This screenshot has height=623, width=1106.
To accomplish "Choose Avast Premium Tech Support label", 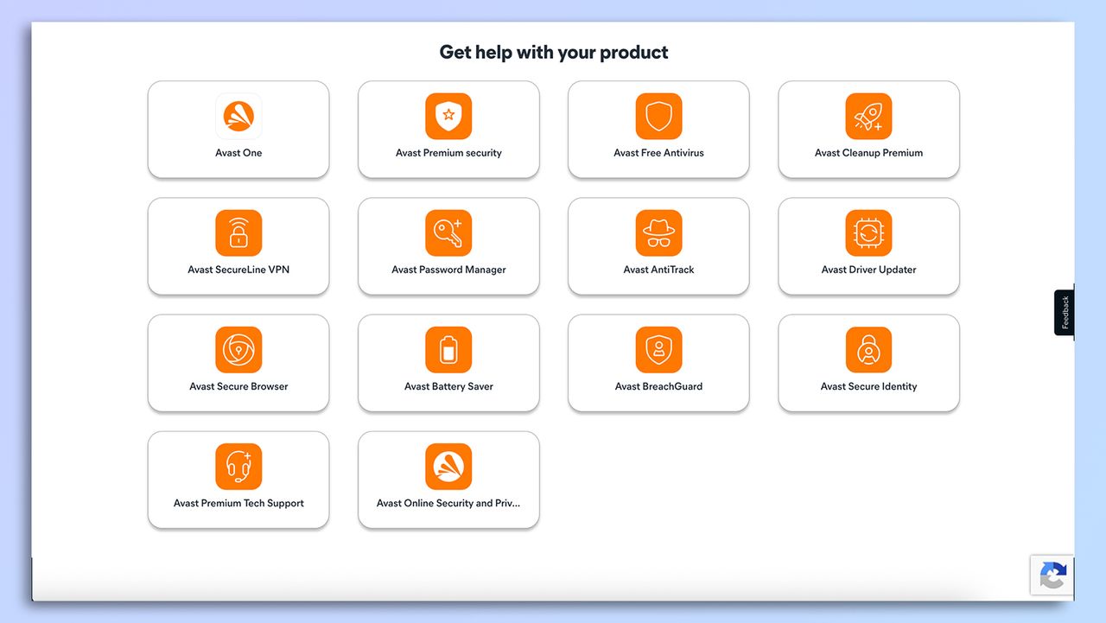I will coord(238,503).
